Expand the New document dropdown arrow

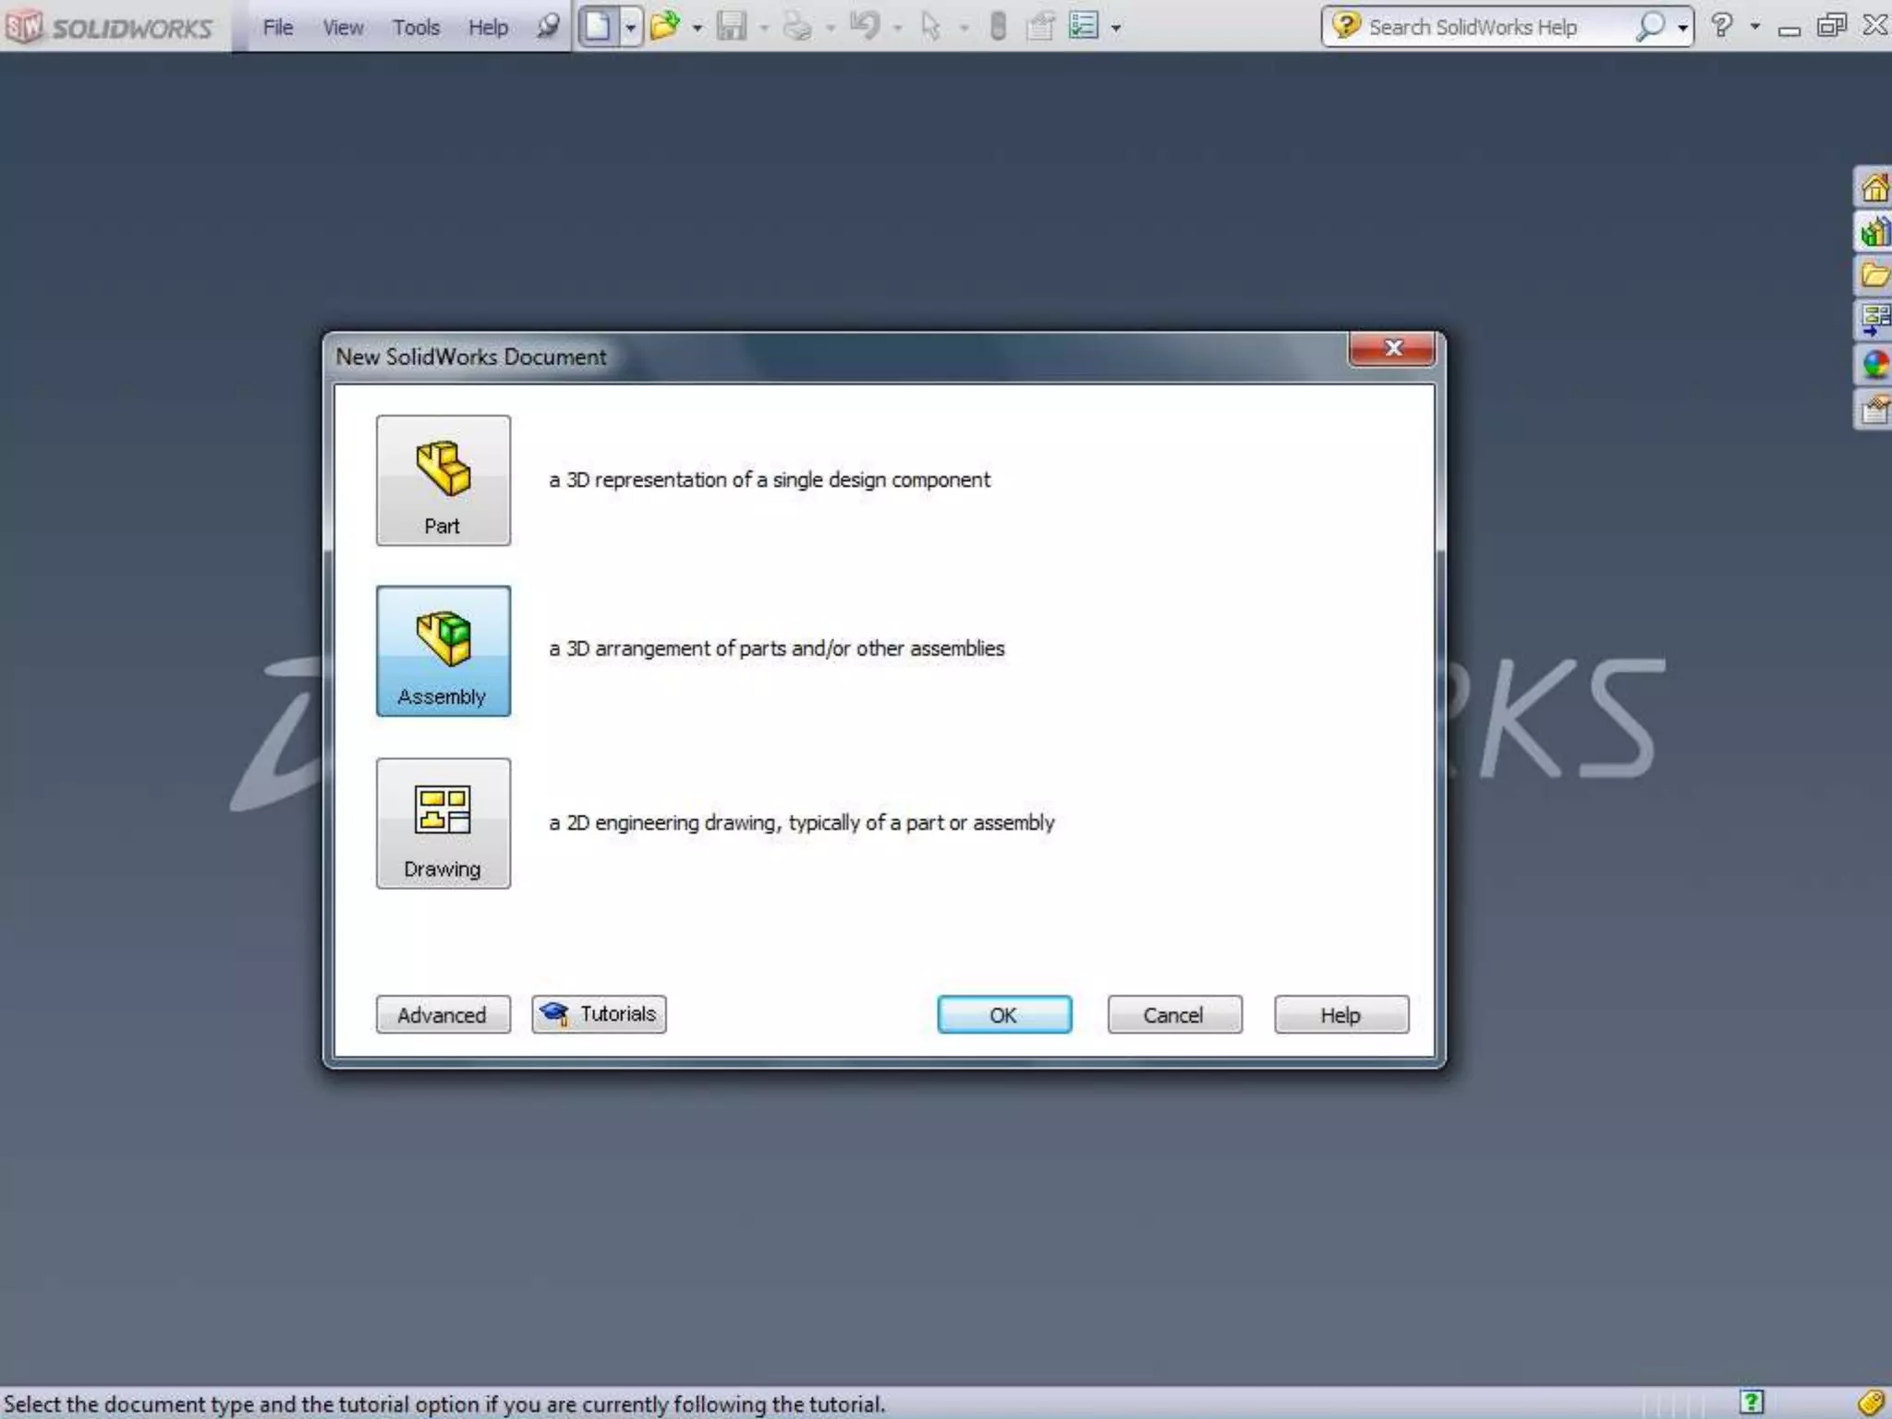pyautogui.click(x=630, y=28)
